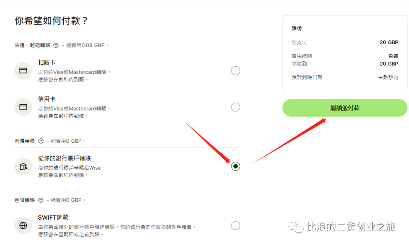Click the 快捷、輕鬆轉賬 section label
The image size is (409, 245).
(32, 45)
